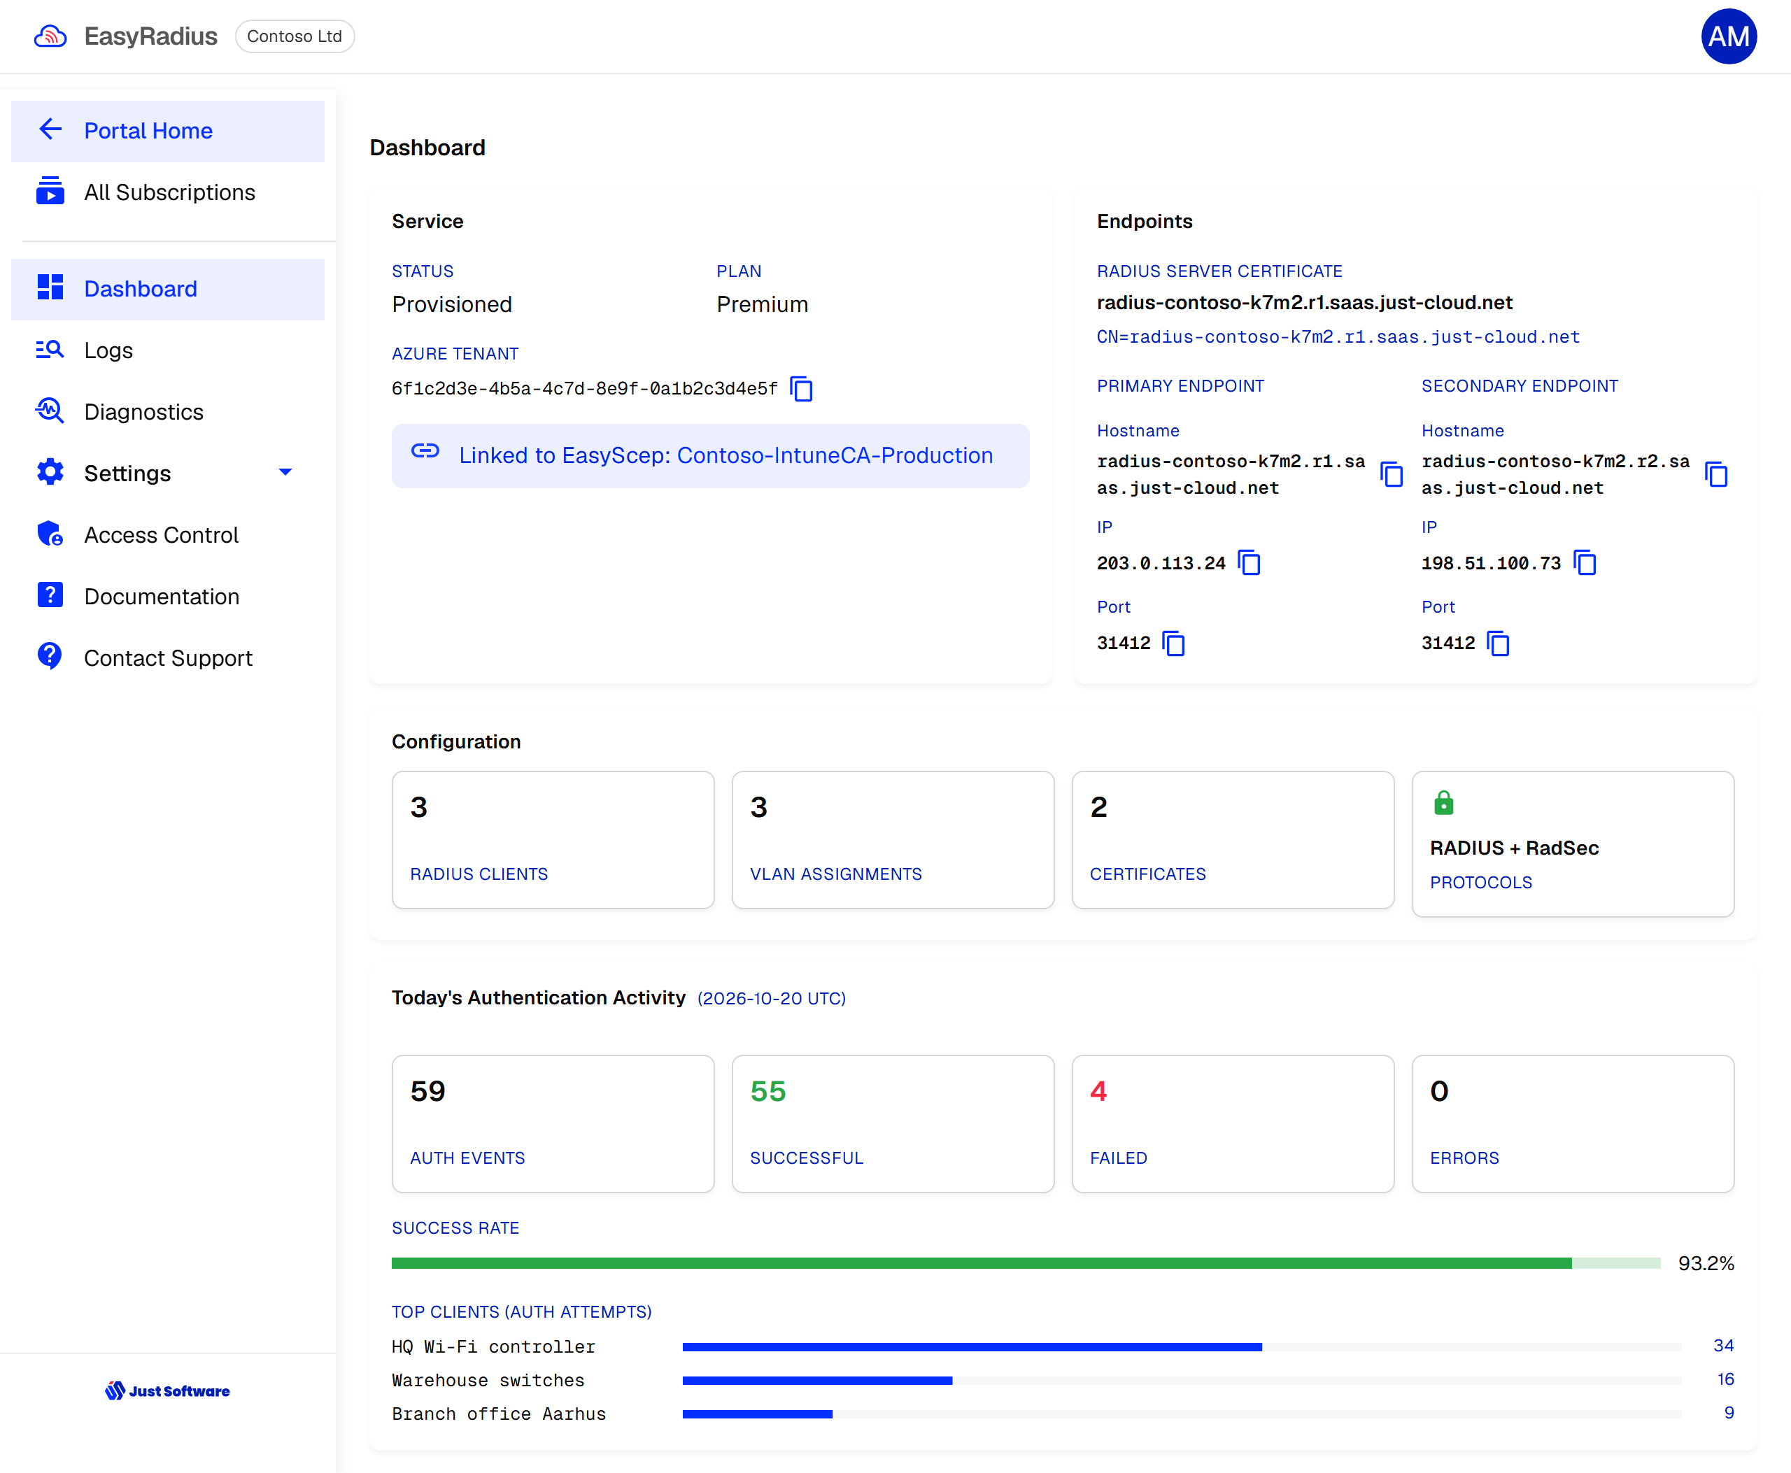Select Dashboard in the sidebar
This screenshot has width=1791, height=1473.
167,290
